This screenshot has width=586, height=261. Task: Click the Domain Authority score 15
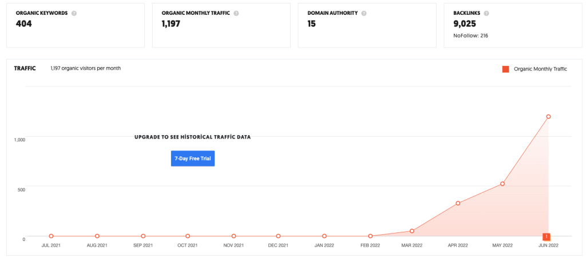(x=311, y=24)
